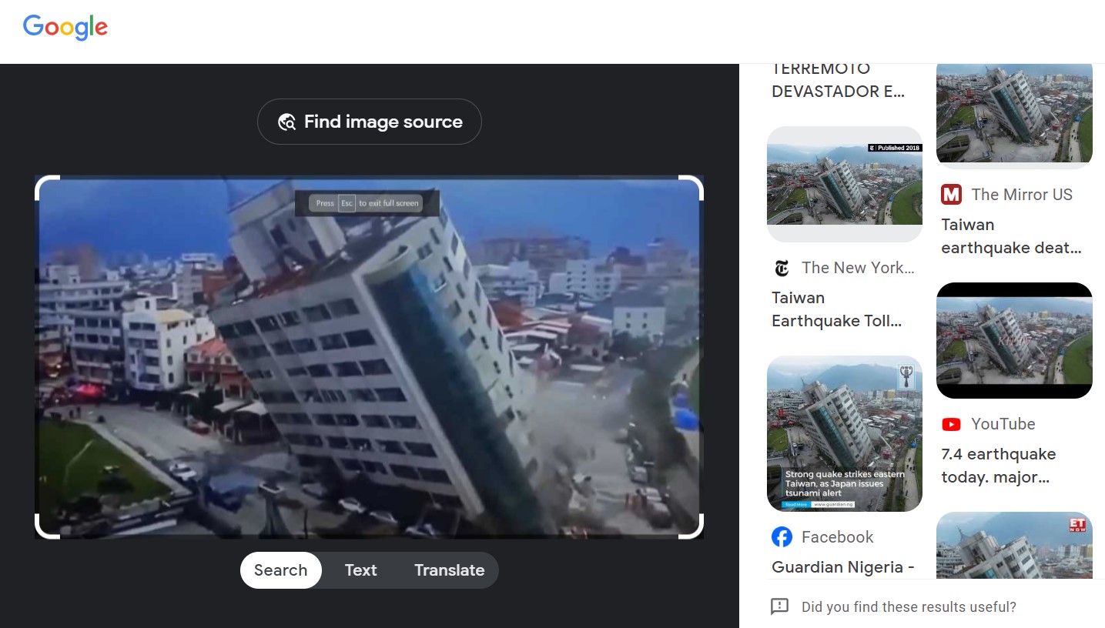Image resolution: width=1105 pixels, height=628 pixels.
Task: Click the YouTube play icon
Action: tap(952, 424)
